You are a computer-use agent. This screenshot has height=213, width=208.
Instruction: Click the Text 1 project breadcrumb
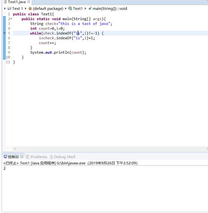(x=18, y=9)
